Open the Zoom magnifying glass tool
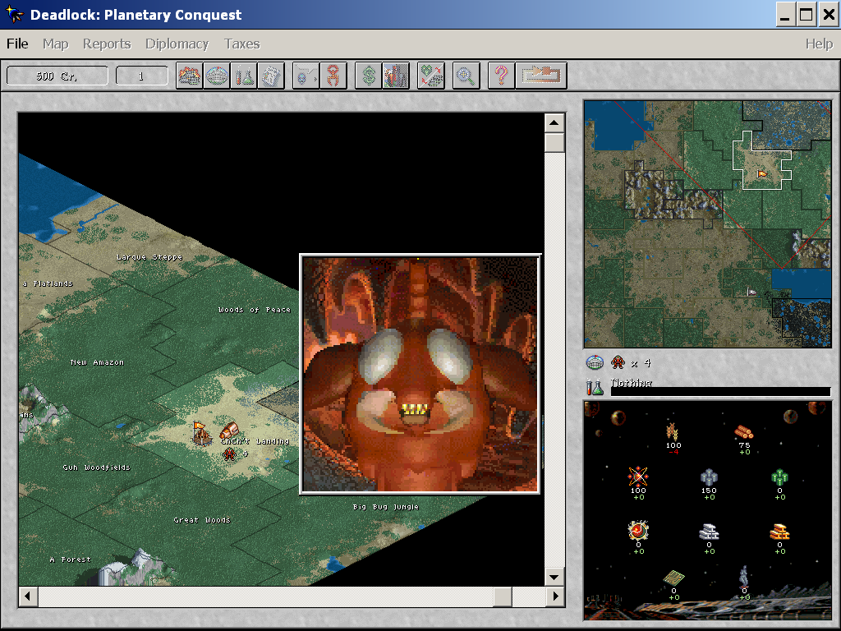This screenshot has width=841, height=631. (465, 76)
